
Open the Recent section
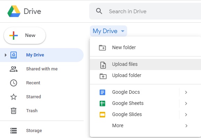click(x=42, y=83)
